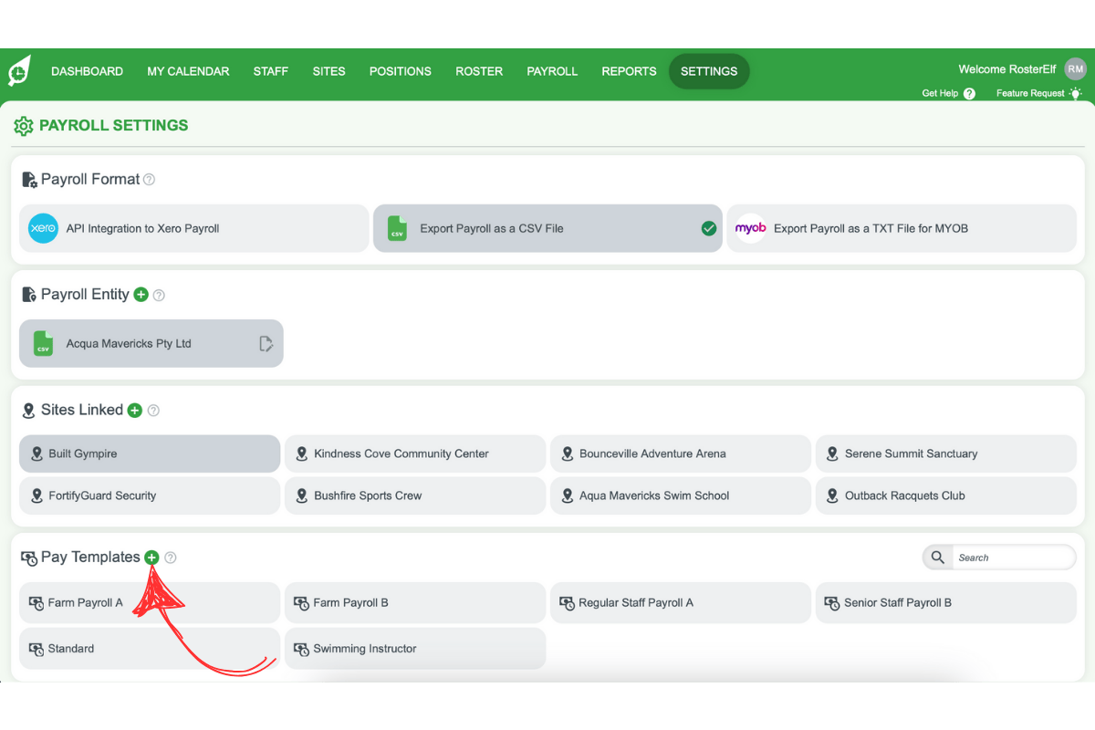Click the RM avatar next to Welcome RosterElf
1095x730 pixels.
click(x=1075, y=68)
